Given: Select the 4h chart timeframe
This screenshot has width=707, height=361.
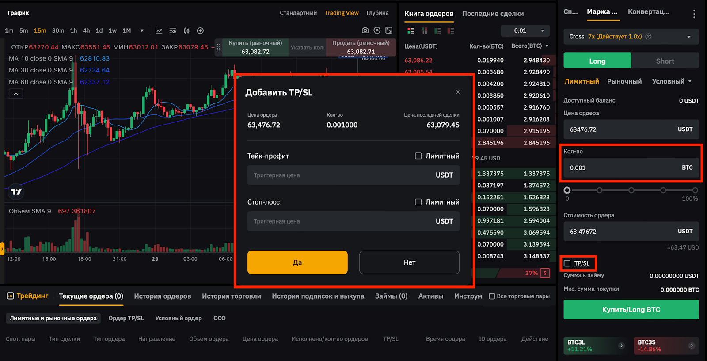Looking at the screenshot, I should click(86, 30).
